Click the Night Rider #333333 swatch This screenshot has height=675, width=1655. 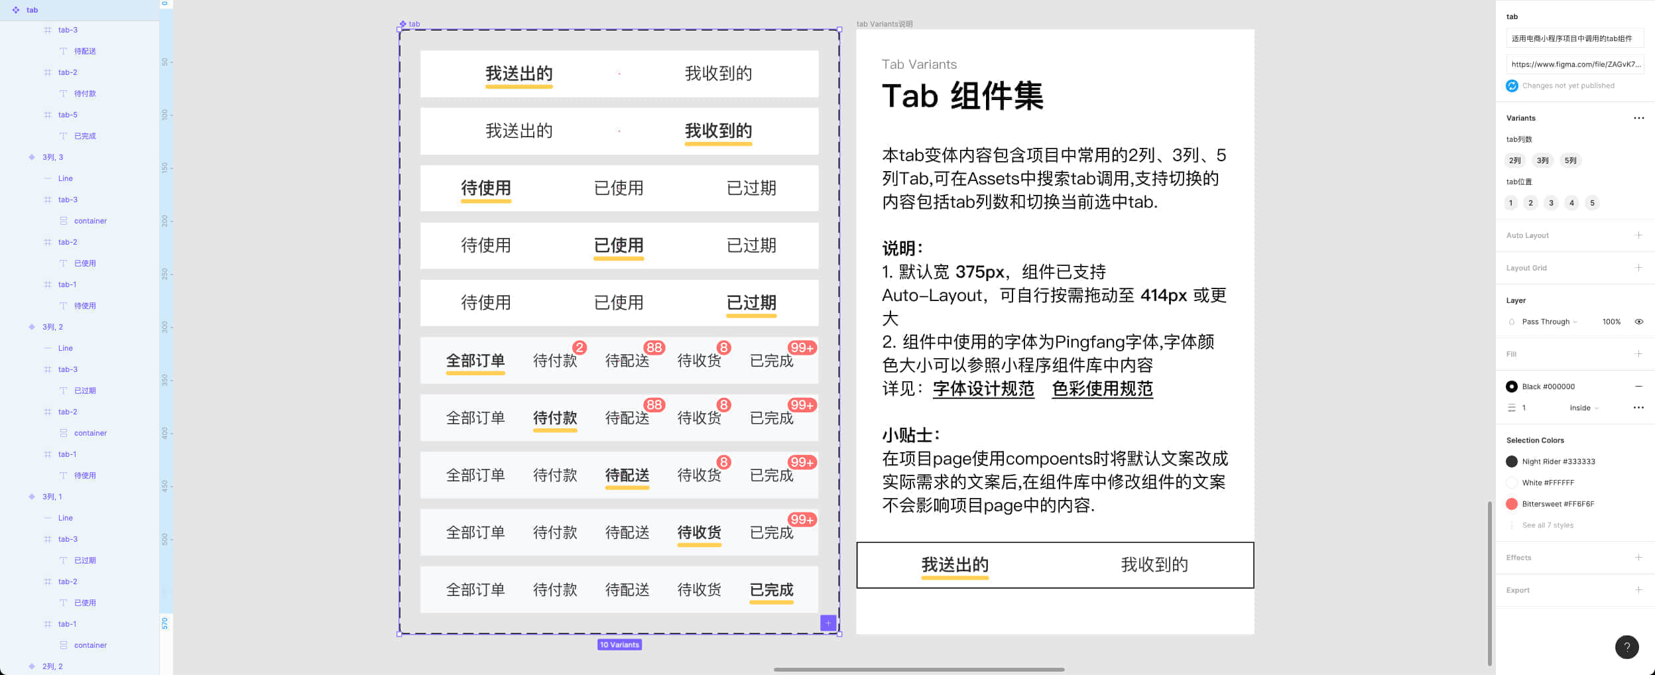[x=1512, y=461]
